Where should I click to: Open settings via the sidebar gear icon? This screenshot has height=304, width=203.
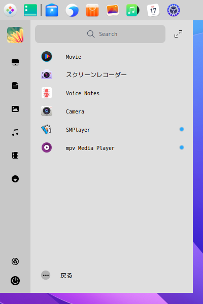tap(15, 261)
